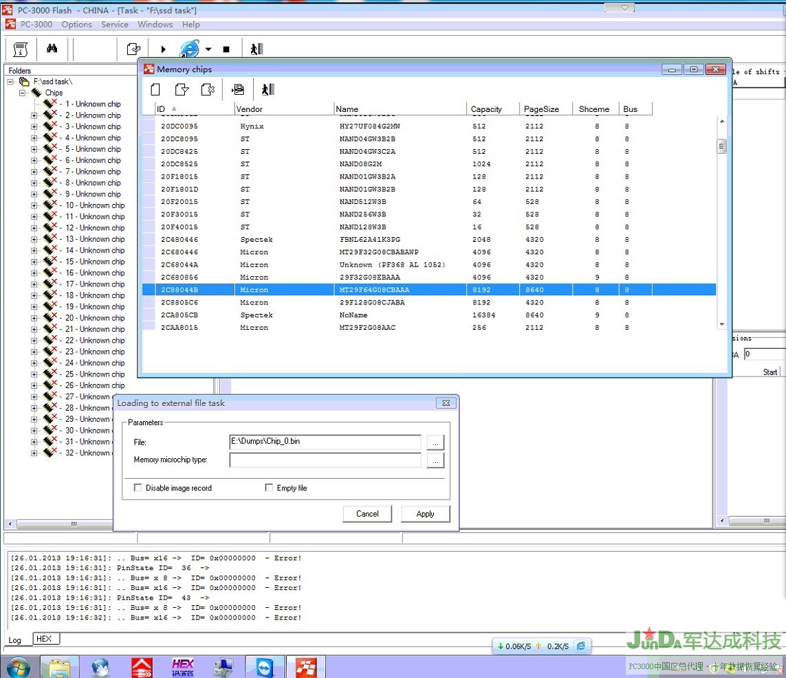Click the Cancel button
786x678 pixels.
[367, 514]
